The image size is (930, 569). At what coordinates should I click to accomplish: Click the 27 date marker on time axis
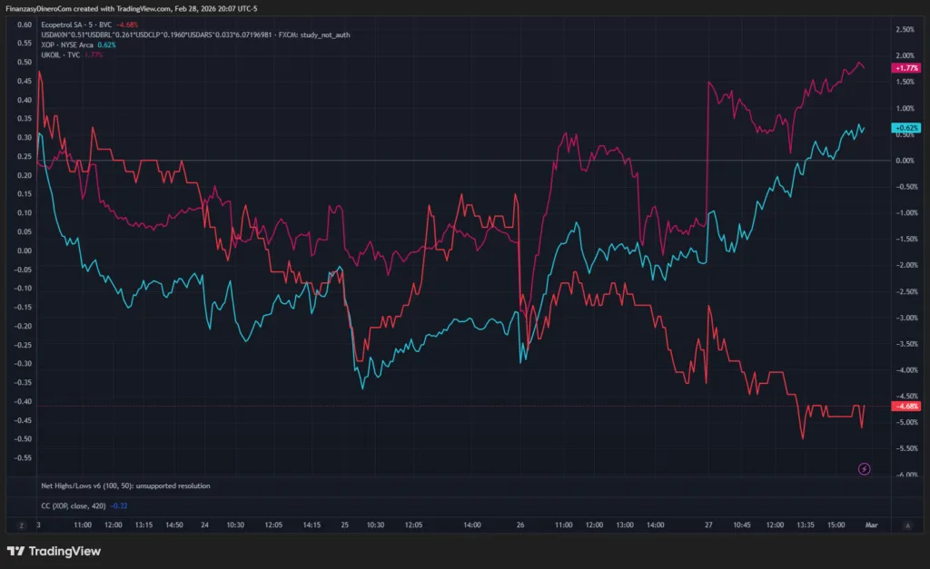tap(708, 525)
